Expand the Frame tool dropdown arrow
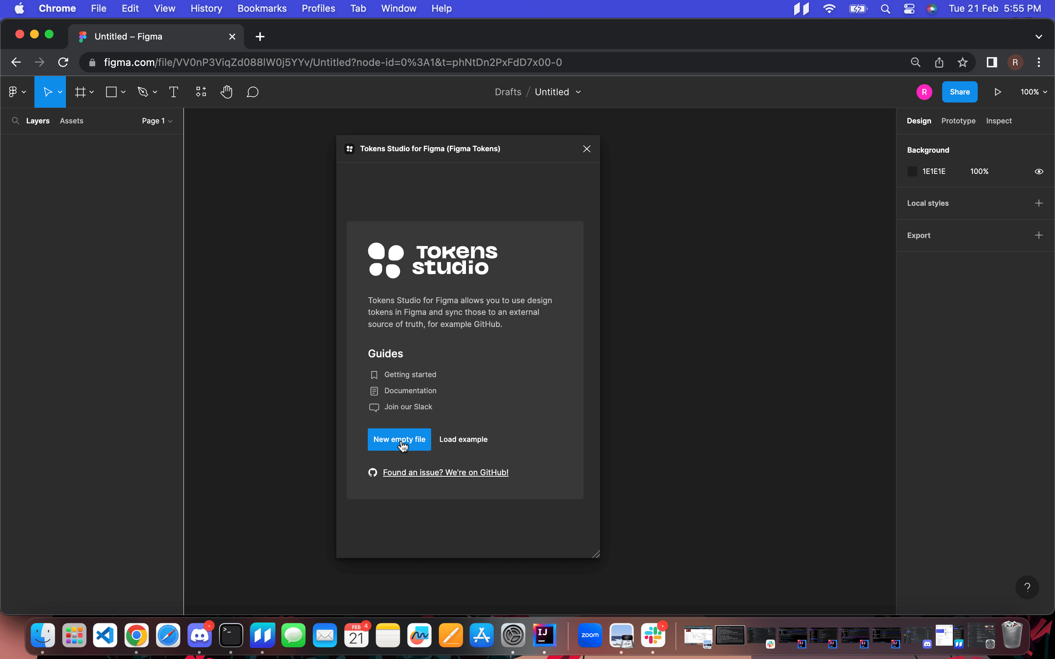The image size is (1055, 659). point(92,92)
